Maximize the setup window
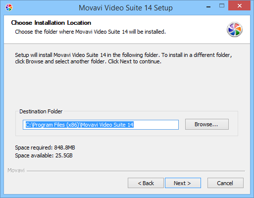 (222, 6)
